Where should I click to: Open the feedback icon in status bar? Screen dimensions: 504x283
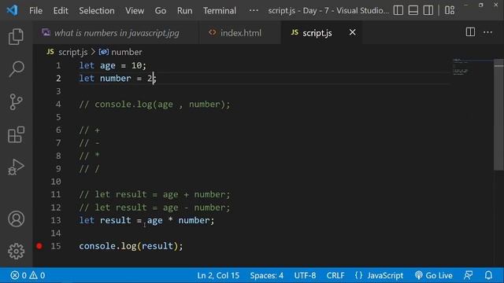(x=469, y=275)
